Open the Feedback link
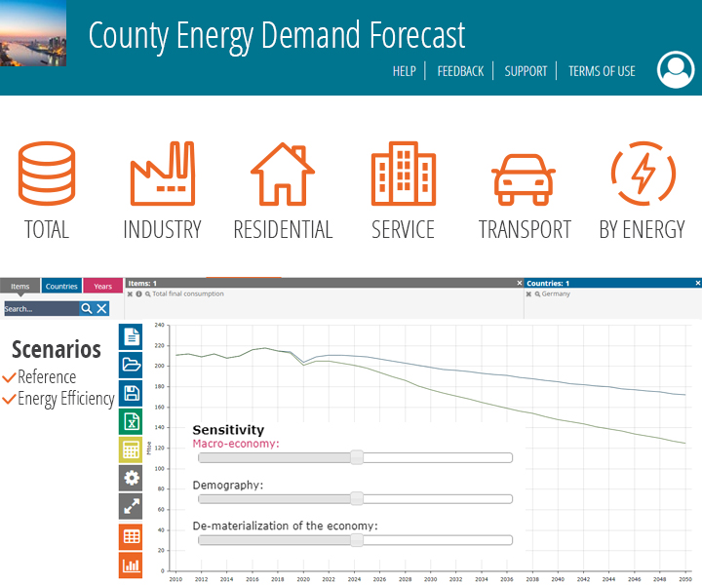 (460, 71)
